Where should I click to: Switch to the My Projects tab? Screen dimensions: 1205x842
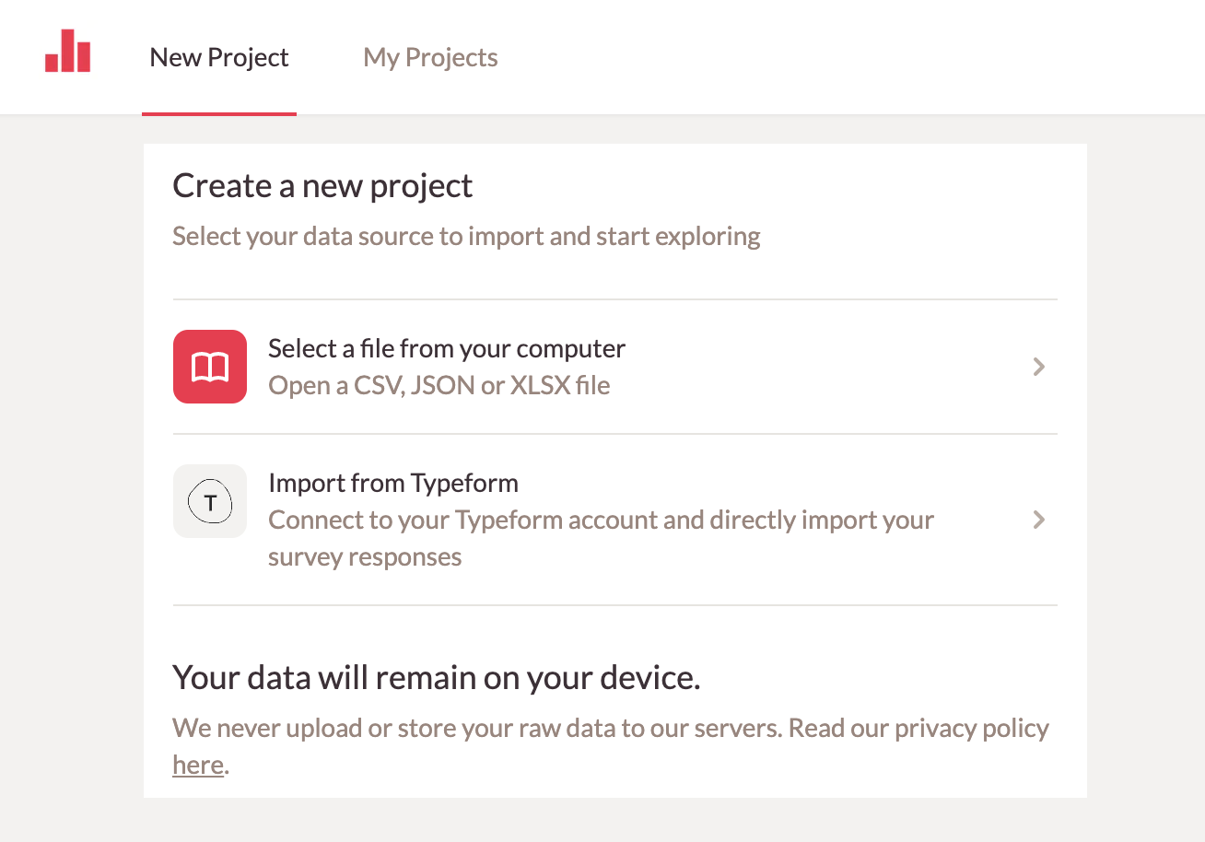click(429, 56)
